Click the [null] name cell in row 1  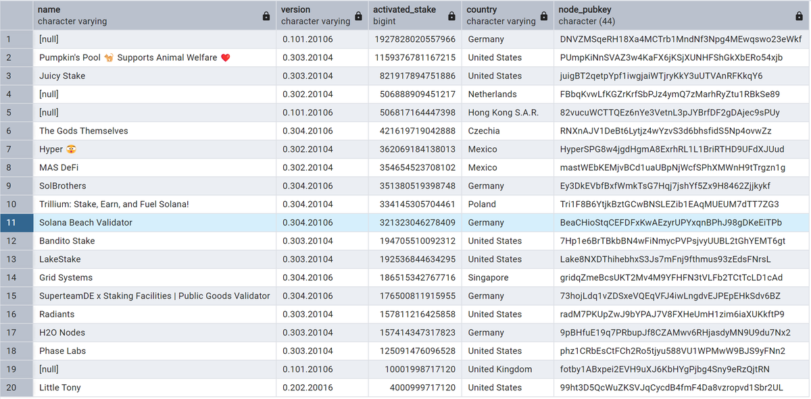[154, 39]
